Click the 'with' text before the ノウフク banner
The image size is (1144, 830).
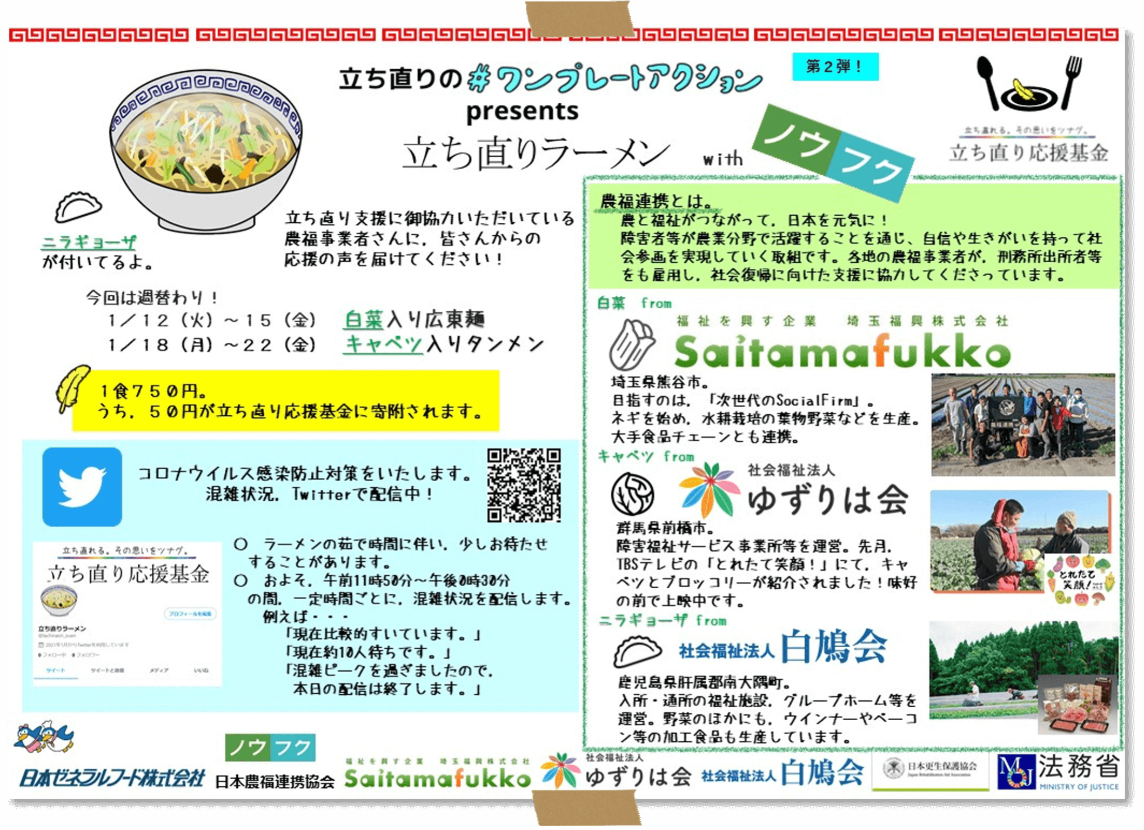722,159
